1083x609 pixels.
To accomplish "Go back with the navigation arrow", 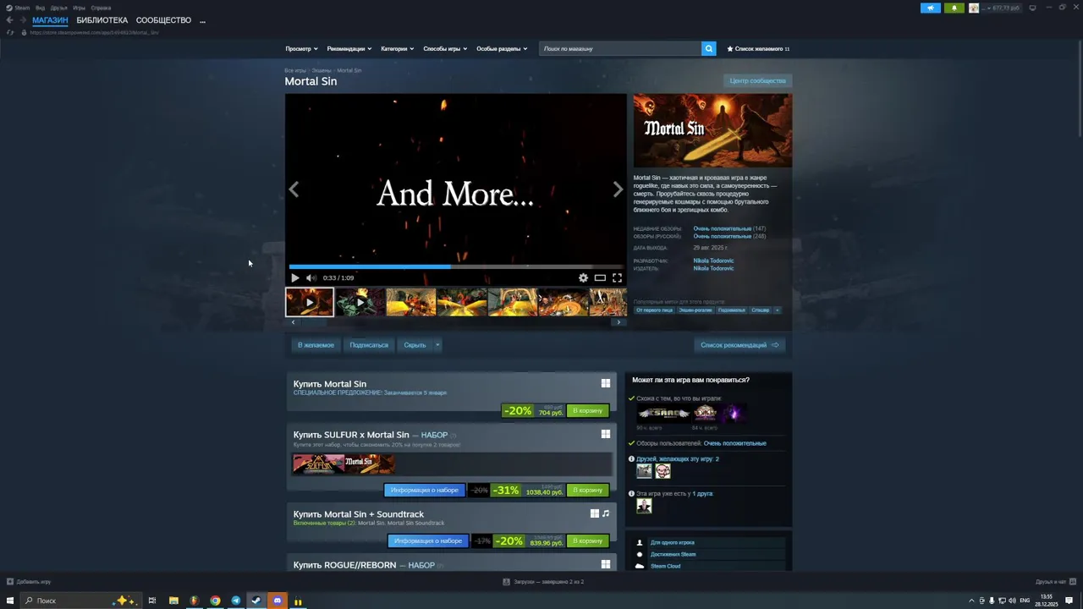I will 9,20.
